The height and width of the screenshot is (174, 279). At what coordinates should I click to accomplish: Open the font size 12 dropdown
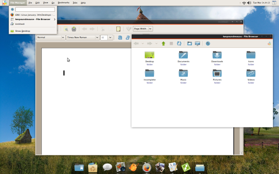pos(110,37)
